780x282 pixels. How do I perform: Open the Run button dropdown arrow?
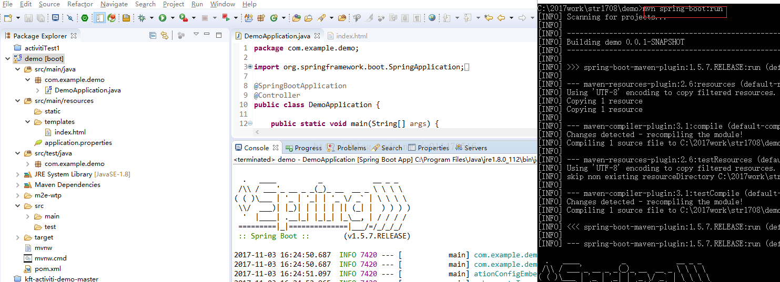(x=173, y=18)
